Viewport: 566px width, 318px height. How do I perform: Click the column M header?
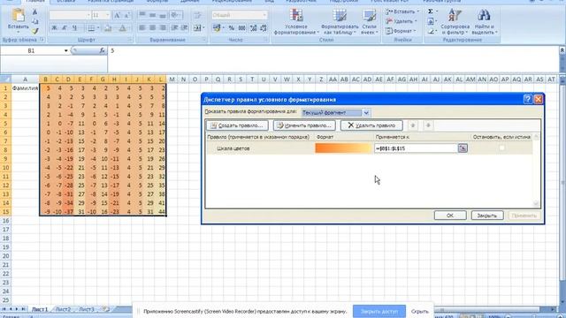[x=172, y=79]
